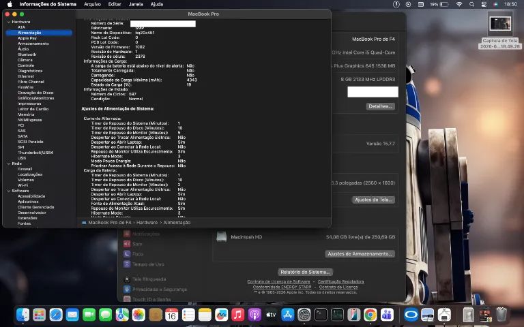Click Ajustes de Tela... button

pos(373,200)
